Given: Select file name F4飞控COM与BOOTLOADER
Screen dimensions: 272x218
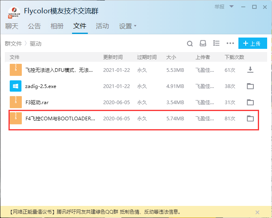Looking at the screenshot, I should tap(60, 119).
